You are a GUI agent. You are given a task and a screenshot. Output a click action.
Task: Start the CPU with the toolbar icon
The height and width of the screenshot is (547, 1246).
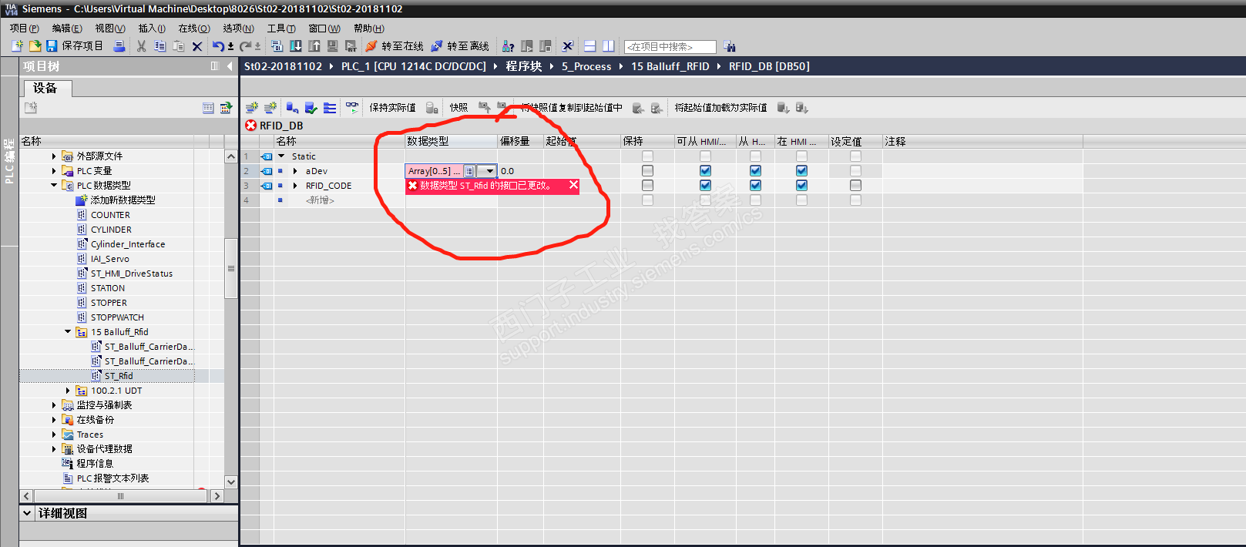527,46
